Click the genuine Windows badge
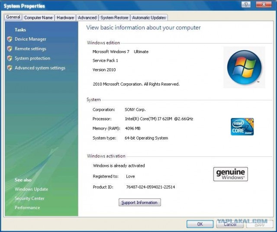 pos(230,174)
